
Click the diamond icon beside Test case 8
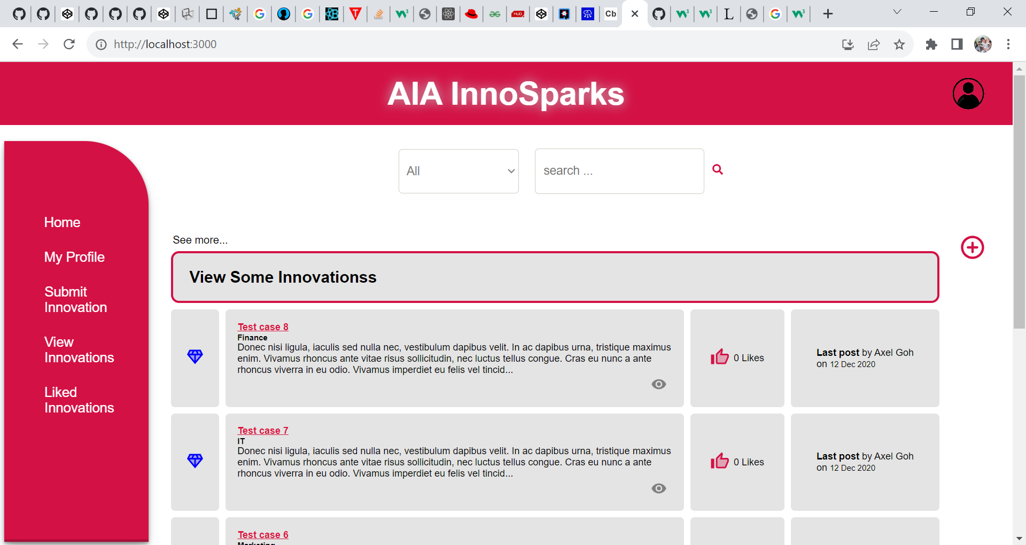195,356
